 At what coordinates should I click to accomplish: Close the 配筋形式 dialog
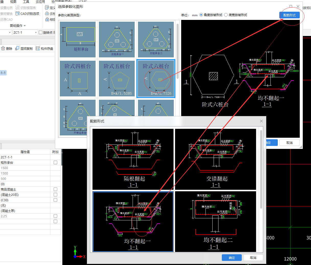[261, 121]
